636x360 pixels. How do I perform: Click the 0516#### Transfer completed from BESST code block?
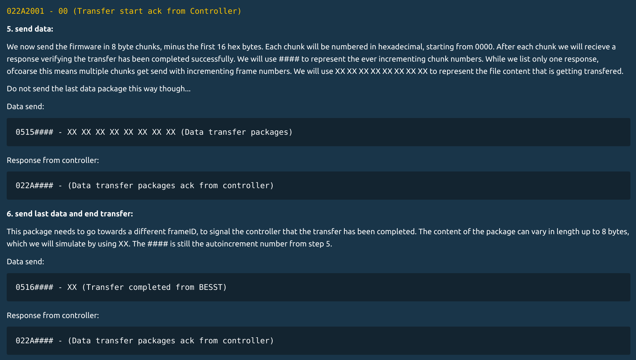318,287
